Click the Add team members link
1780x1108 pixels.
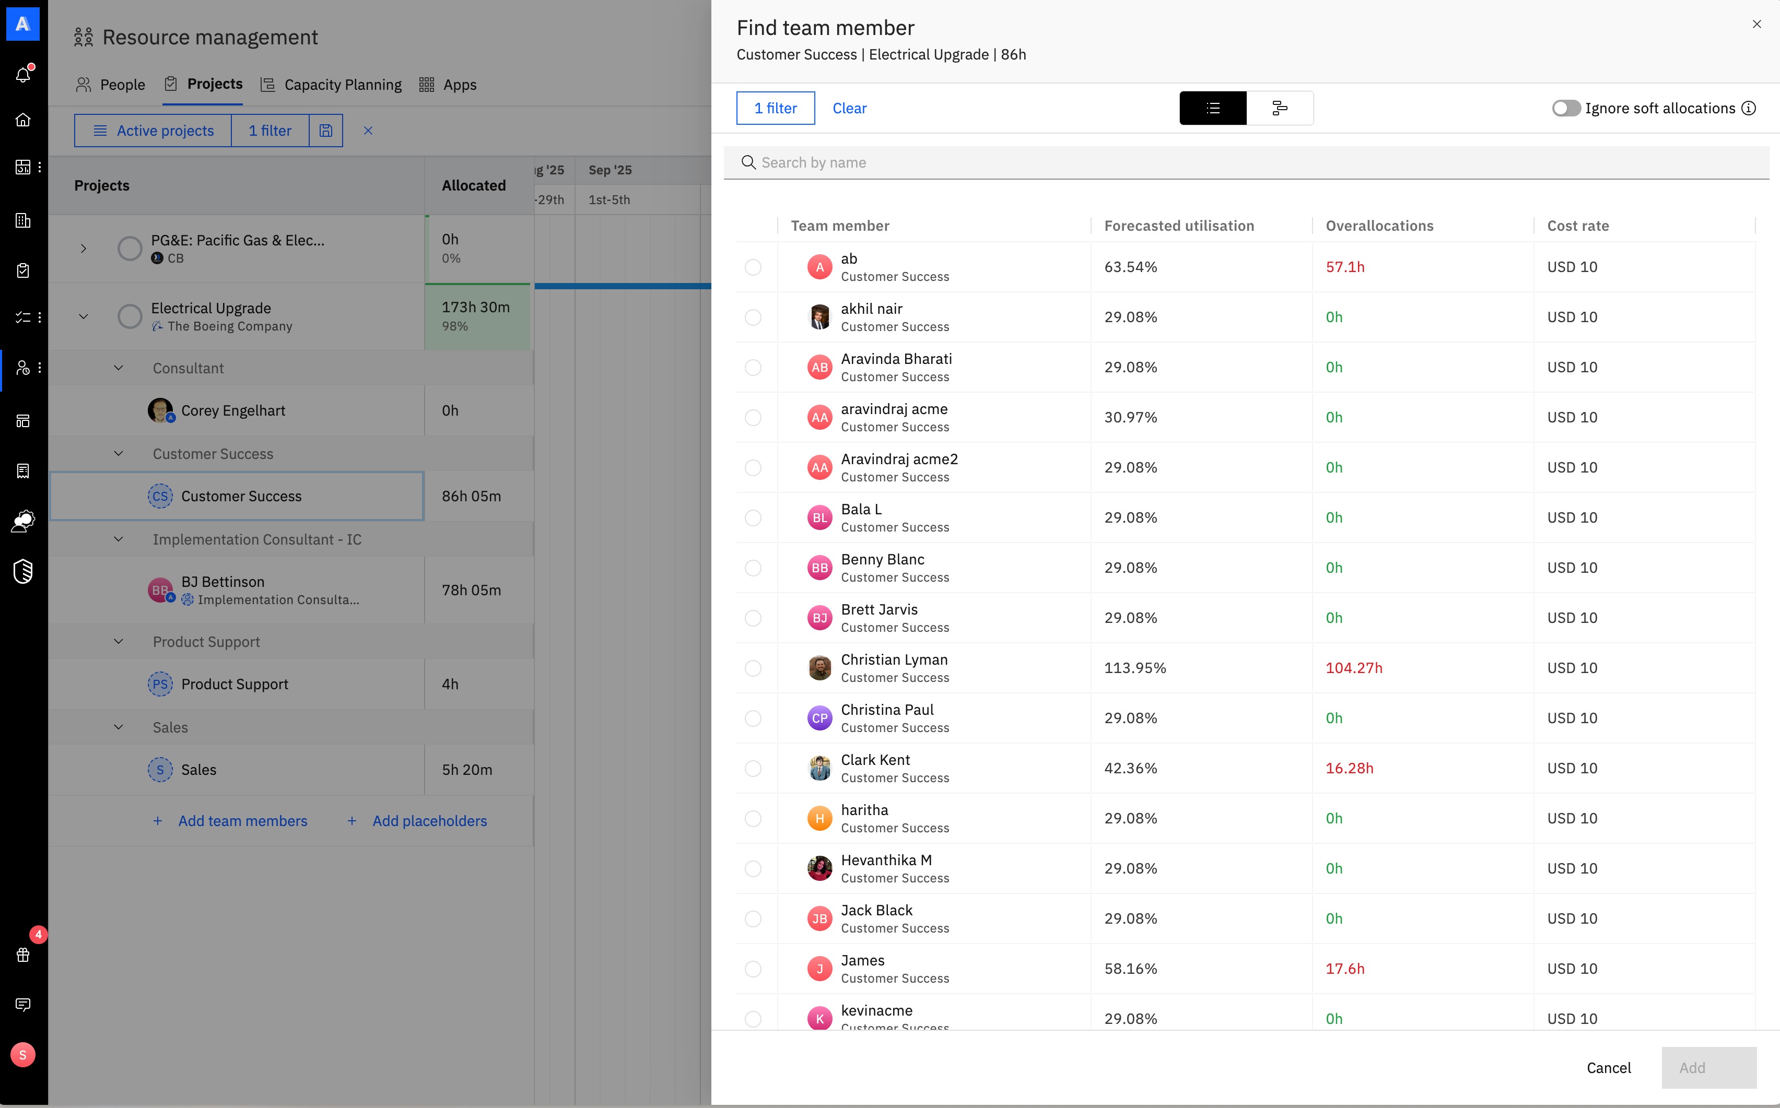[242, 821]
